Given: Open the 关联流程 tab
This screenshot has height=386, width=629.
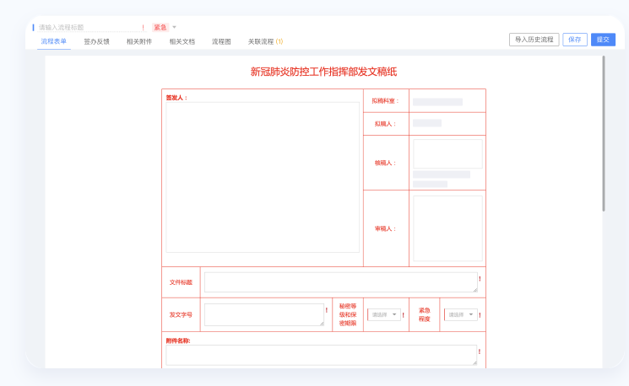Looking at the screenshot, I should pos(265,41).
